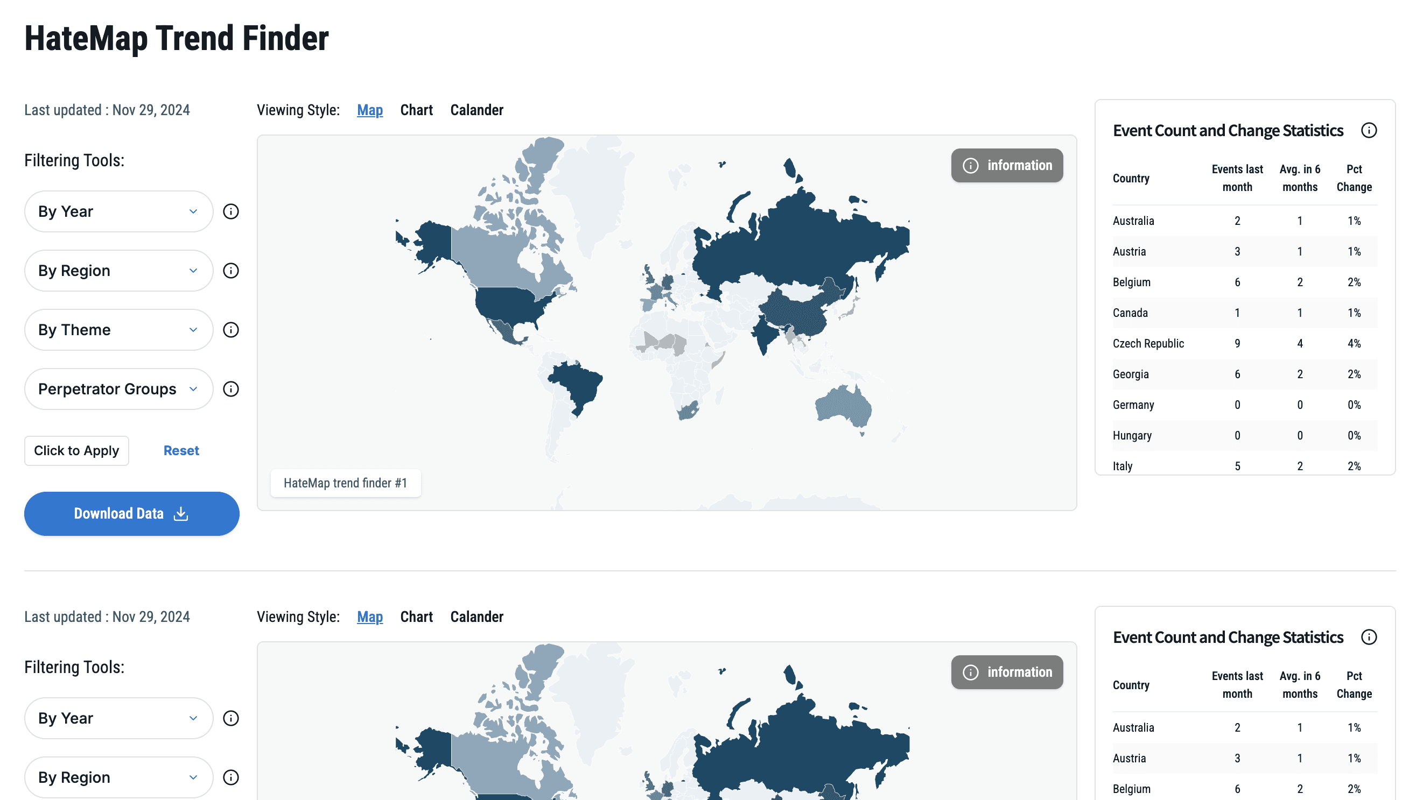The image size is (1423, 800).
Task: Click the Download Data button
Action: click(x=131, y=513)
